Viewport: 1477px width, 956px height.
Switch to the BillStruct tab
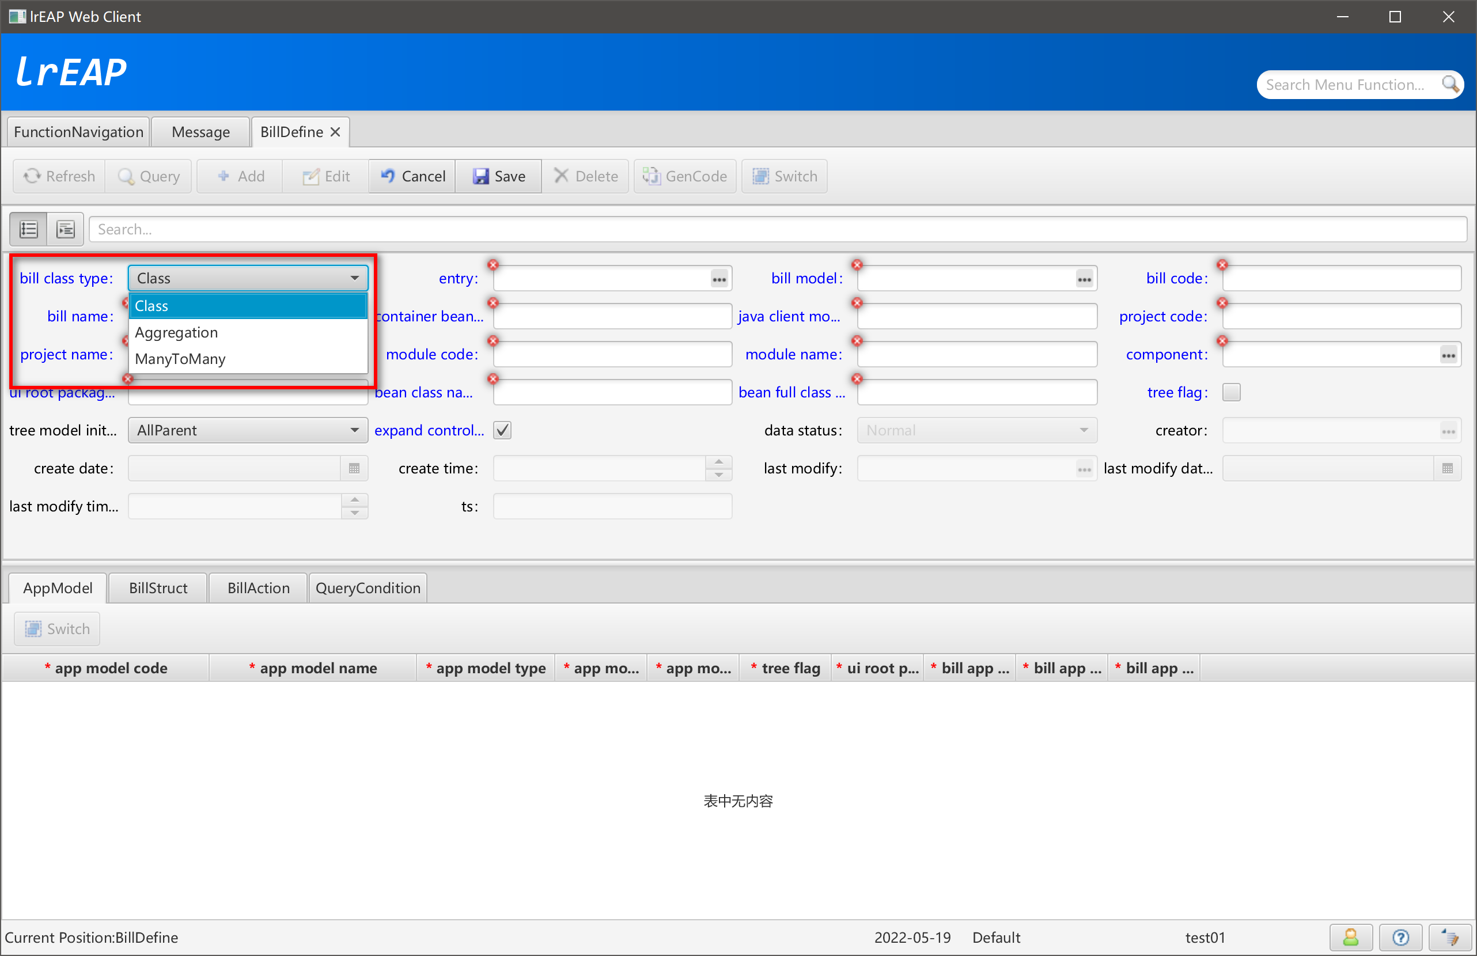click(158, 588)
